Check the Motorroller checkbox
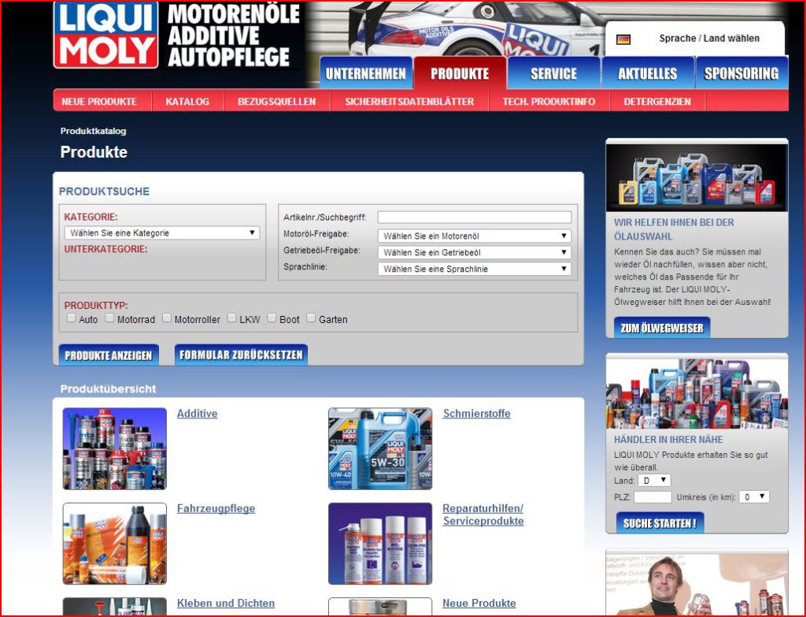This screenshot has width=806, height=617. [167, 318]
